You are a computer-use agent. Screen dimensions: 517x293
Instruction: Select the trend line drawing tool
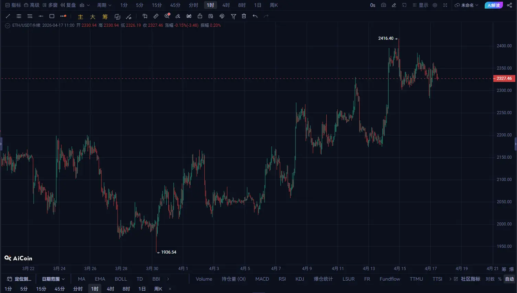(x=8, y=16)
